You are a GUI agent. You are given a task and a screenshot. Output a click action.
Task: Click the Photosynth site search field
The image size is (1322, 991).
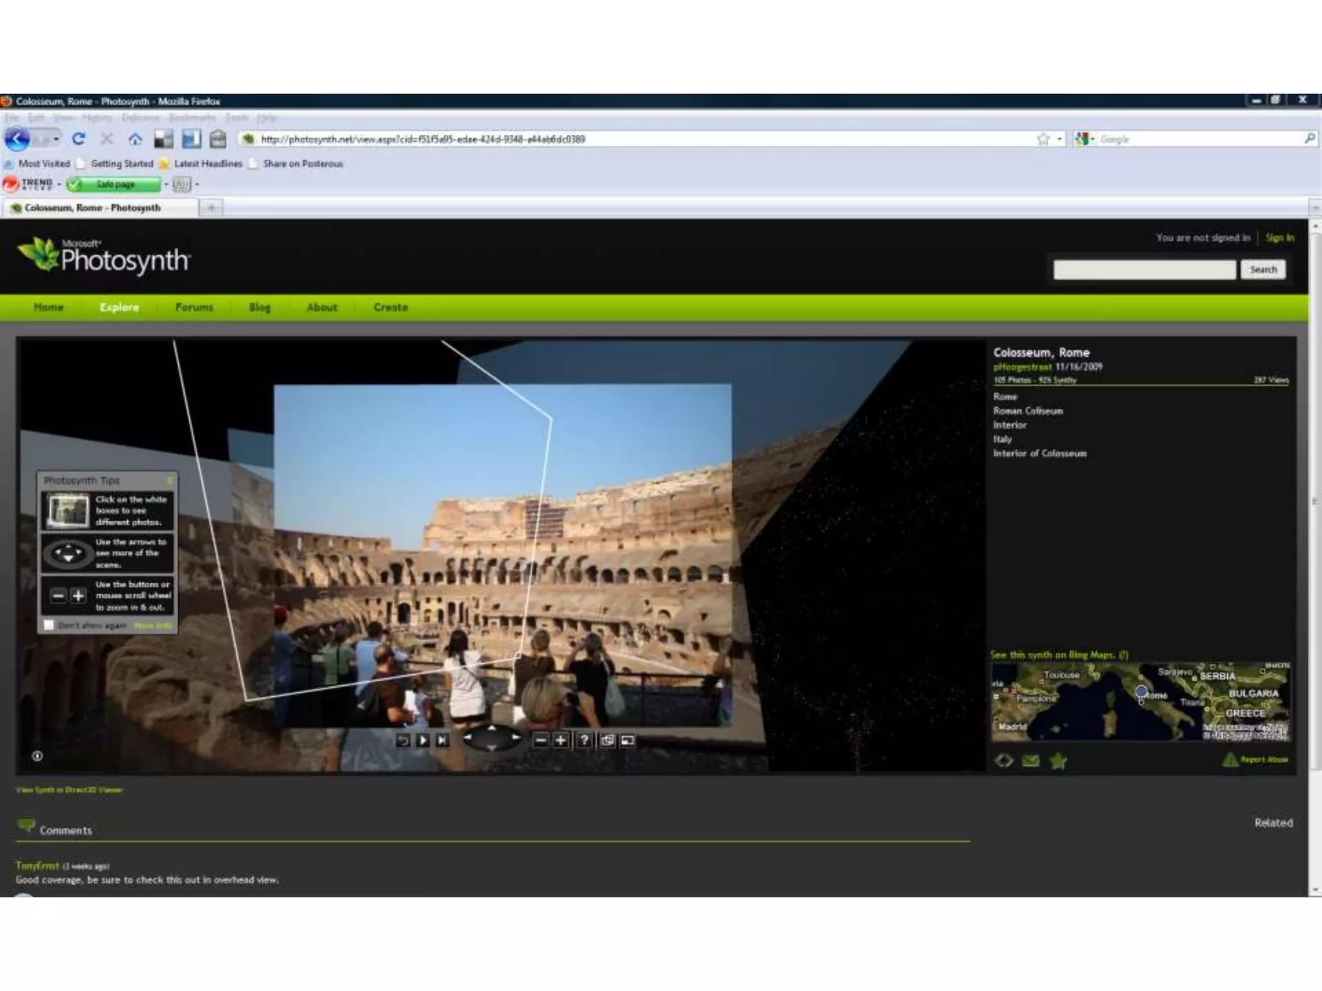[x=1144, y=270]
